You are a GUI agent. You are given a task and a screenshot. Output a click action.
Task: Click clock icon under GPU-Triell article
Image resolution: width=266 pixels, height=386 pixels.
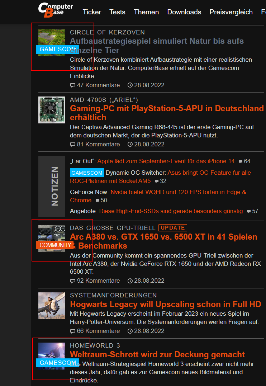tap(130, 281)
